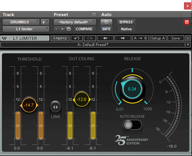Image resolution: width=192 pixels, height=156 pixels.
Task: Click the Waves logo icon
Action: click(x=4, y=38)
